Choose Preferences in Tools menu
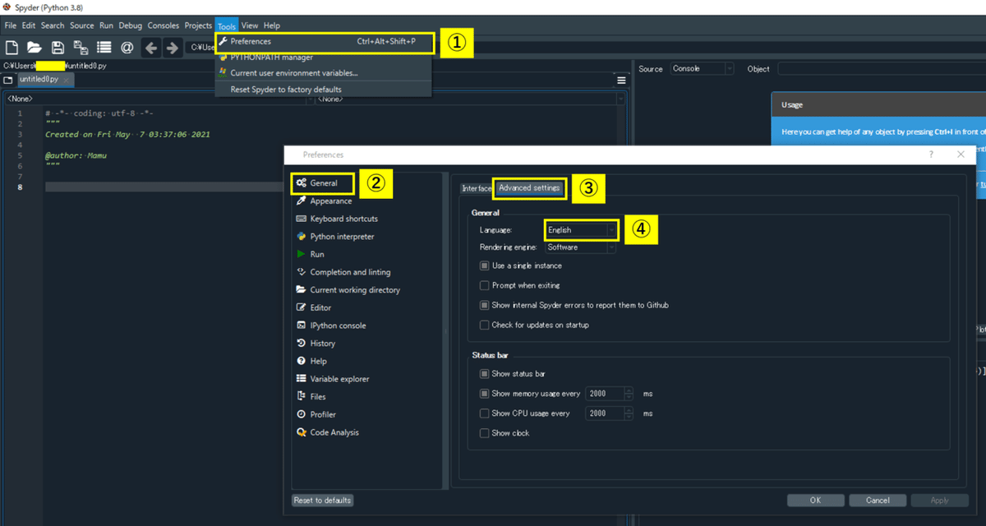The width and height of the screenshot is (986, 526). 323,41
